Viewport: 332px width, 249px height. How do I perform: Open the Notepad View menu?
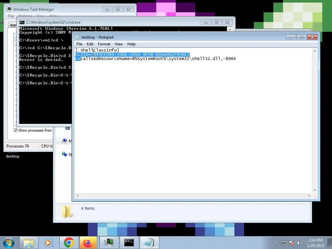tap(119, 44)
